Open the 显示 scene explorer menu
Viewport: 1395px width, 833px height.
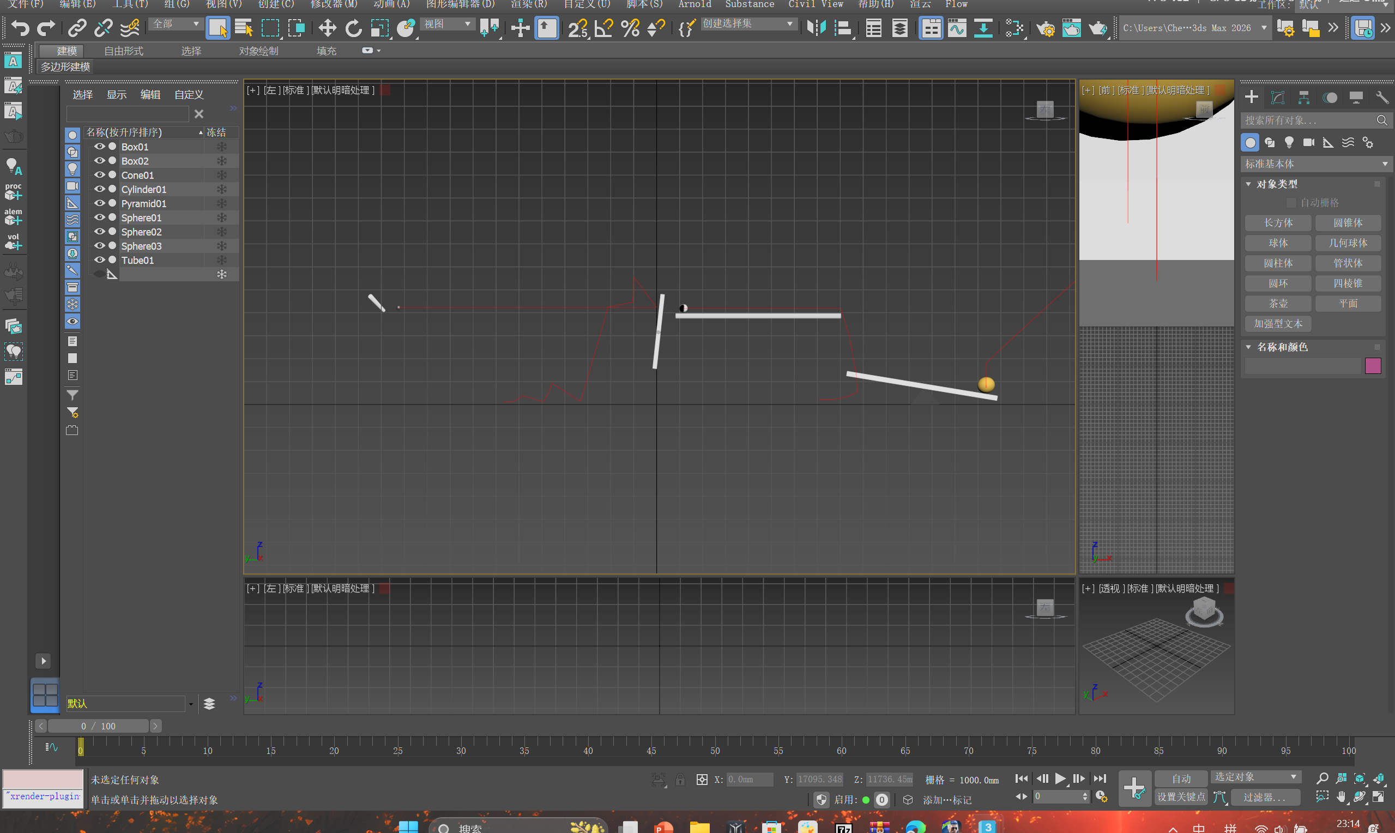(116, 94)
